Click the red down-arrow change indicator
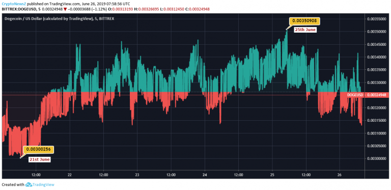The image size is (391, 190). click(x=65, y=10)
